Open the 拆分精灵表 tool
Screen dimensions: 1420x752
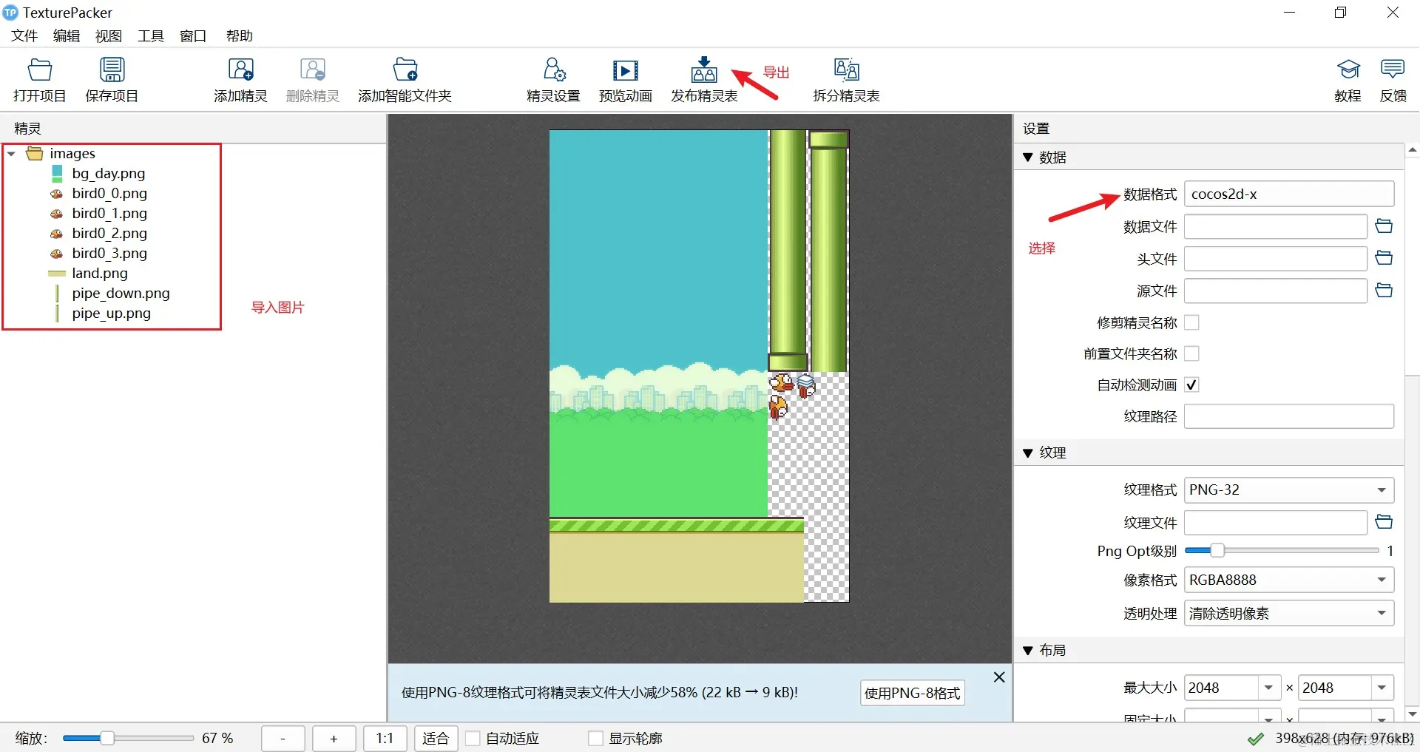(846, 70)
